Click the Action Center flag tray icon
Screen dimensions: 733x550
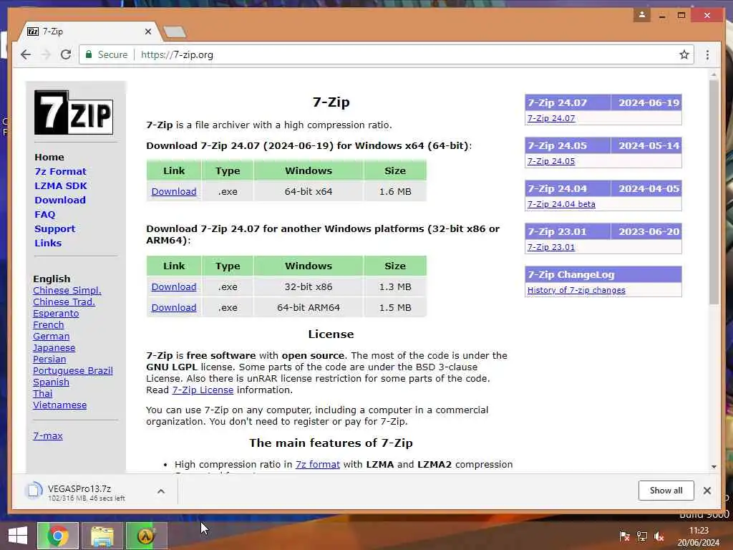point(624,536)
